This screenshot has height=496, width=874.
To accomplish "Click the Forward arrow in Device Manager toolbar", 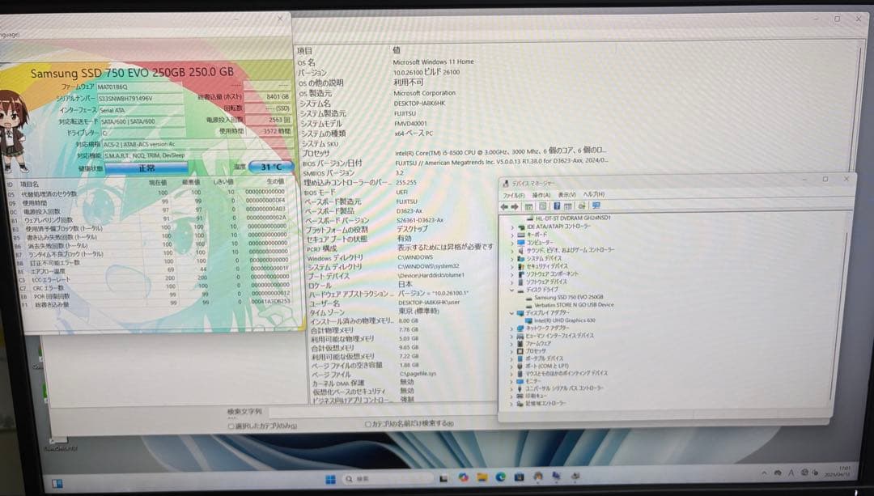I will (515, 206).
